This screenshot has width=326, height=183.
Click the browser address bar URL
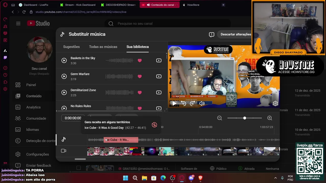[x=81, y=12]
